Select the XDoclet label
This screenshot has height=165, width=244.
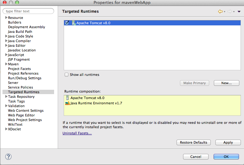(14, 129)
